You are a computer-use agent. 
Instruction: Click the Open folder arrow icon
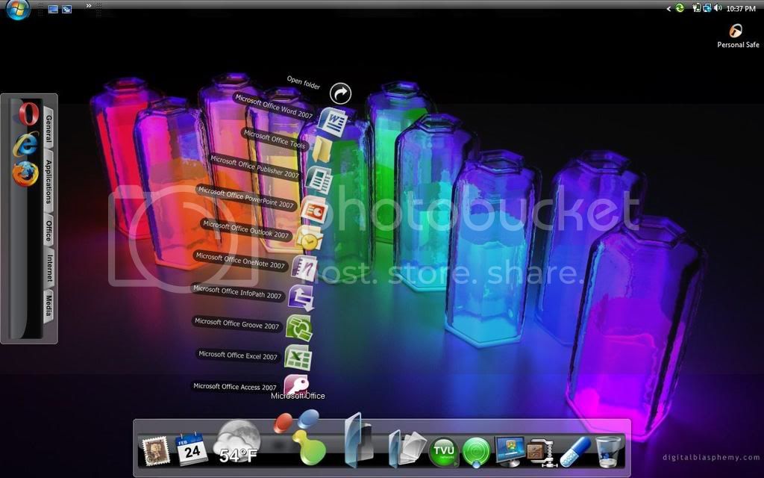click(x=340, y=93)
